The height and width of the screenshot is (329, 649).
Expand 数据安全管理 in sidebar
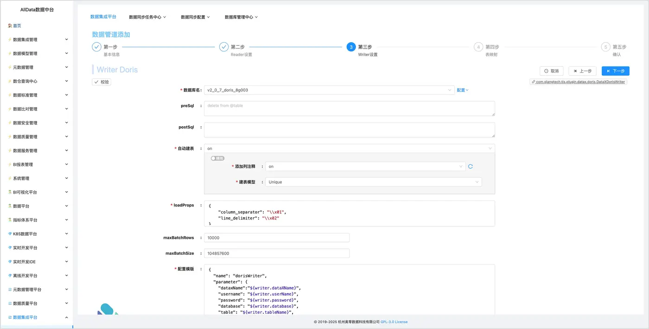coord(37,123)
